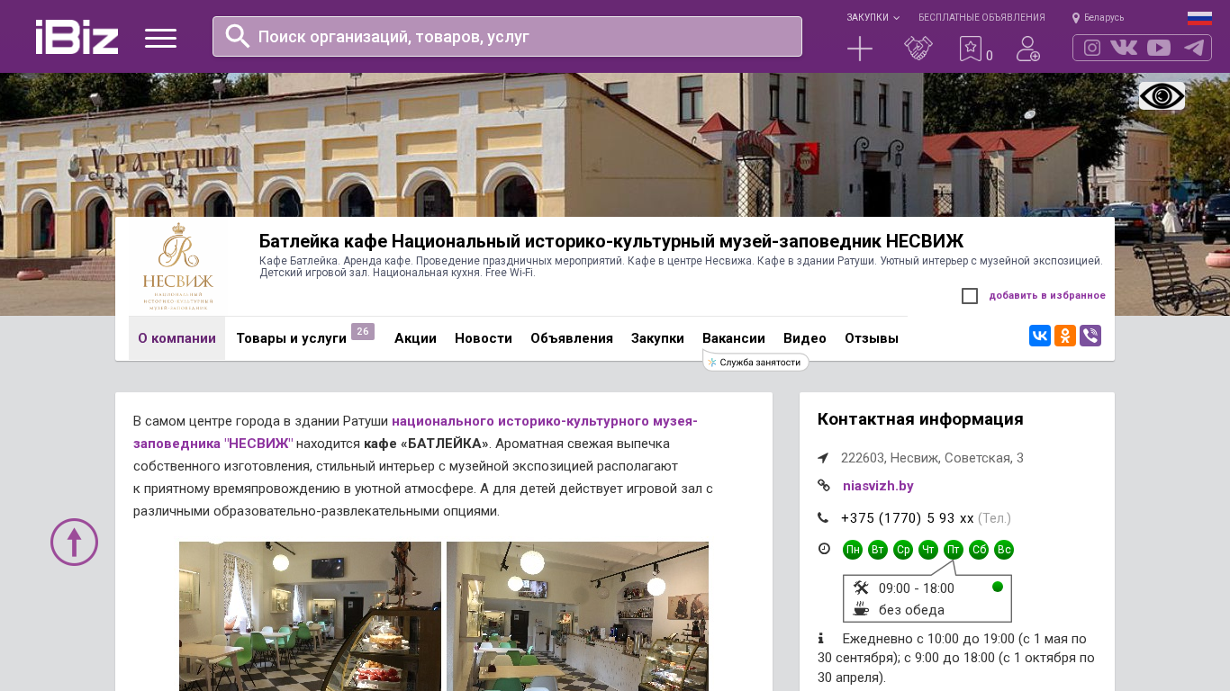Open the Отзывы tab
Image resolution: width=1230 pixels, height=691 pixels.
coord(872,338)
